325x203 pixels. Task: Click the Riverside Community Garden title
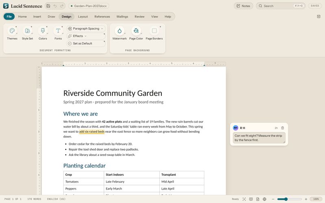(x=113, y=93)
